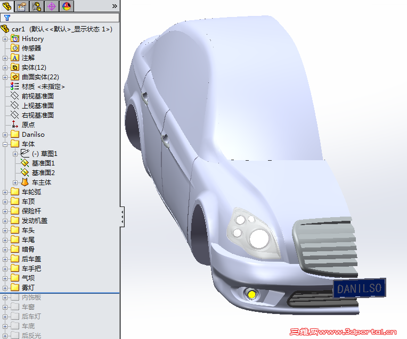Select the 气坝 folder label
The image size is (407, 339).
point(28,278)
